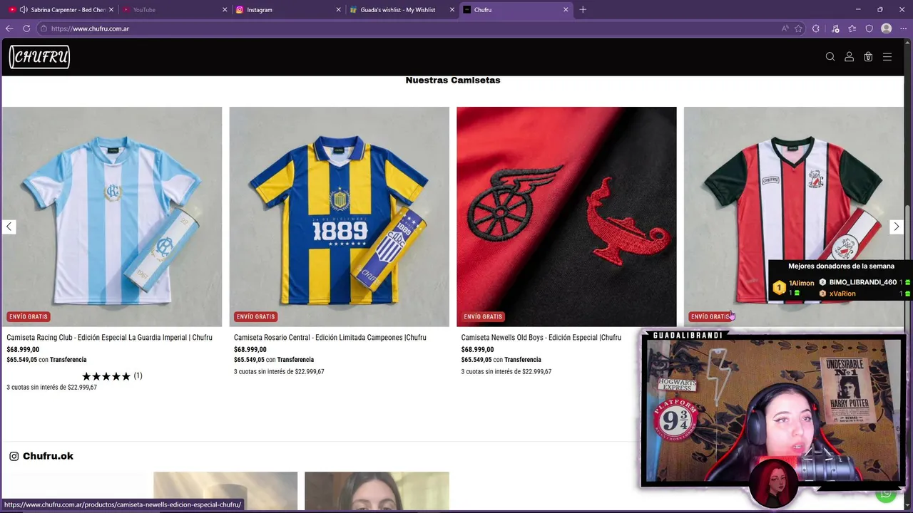Open Camiseta Rosario Central product link
Image resolution: width=913 pixels, height=513 pixels.
pos(330,338)
